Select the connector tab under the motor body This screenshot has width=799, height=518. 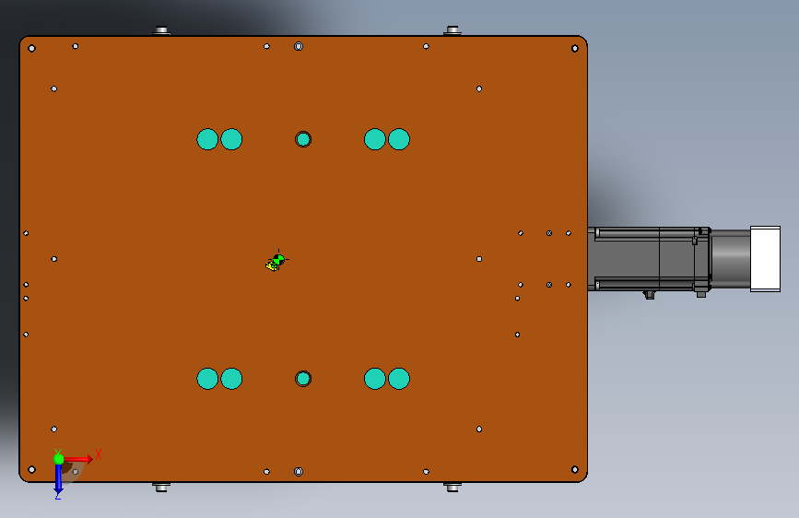649,295
